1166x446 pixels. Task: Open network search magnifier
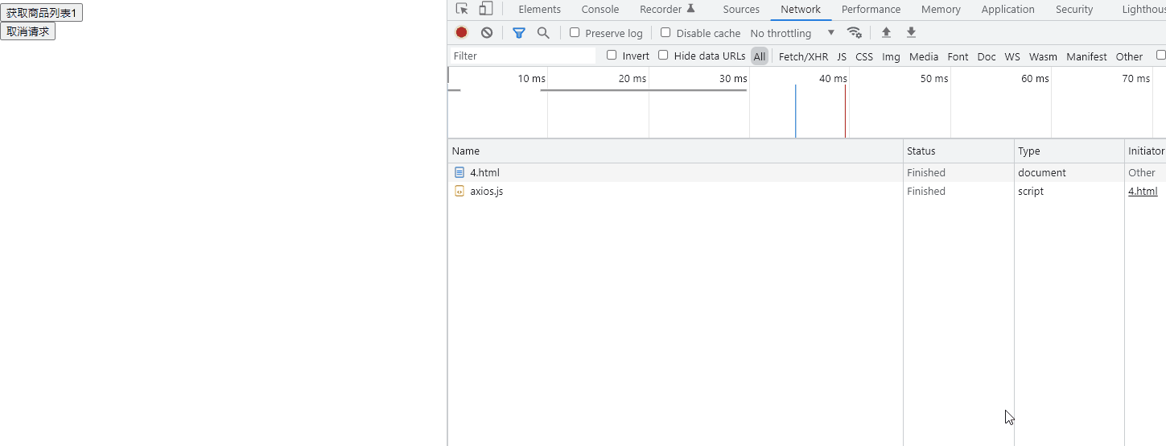click(543, 32)
